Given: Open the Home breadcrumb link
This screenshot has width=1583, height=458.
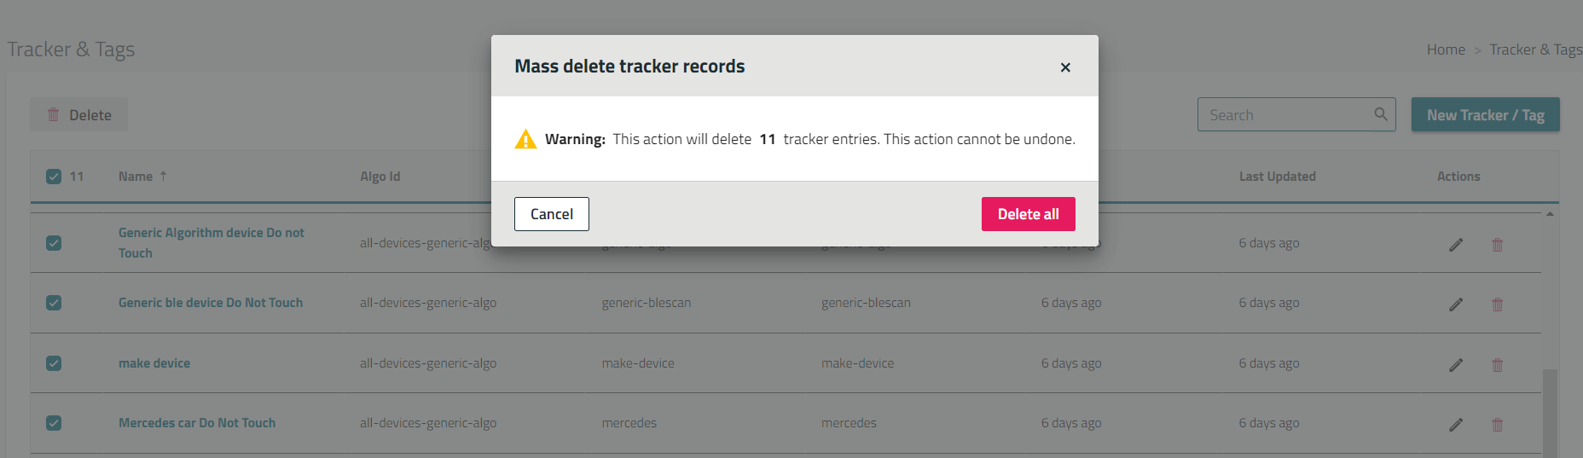Looking at the screenshot, I should [x=1446, y=49].
